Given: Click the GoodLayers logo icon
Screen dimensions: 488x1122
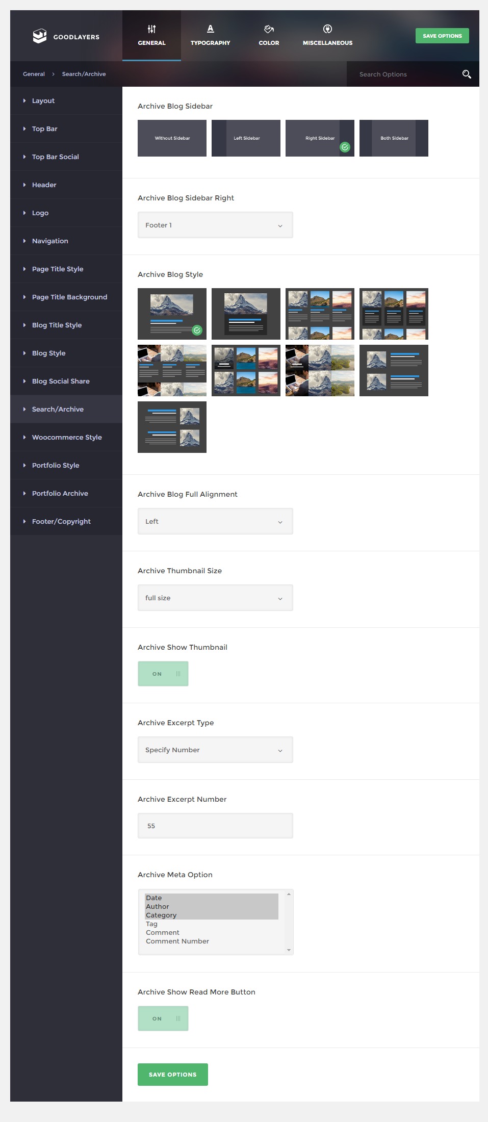Looking at the screenshot, I should point(39,36).
